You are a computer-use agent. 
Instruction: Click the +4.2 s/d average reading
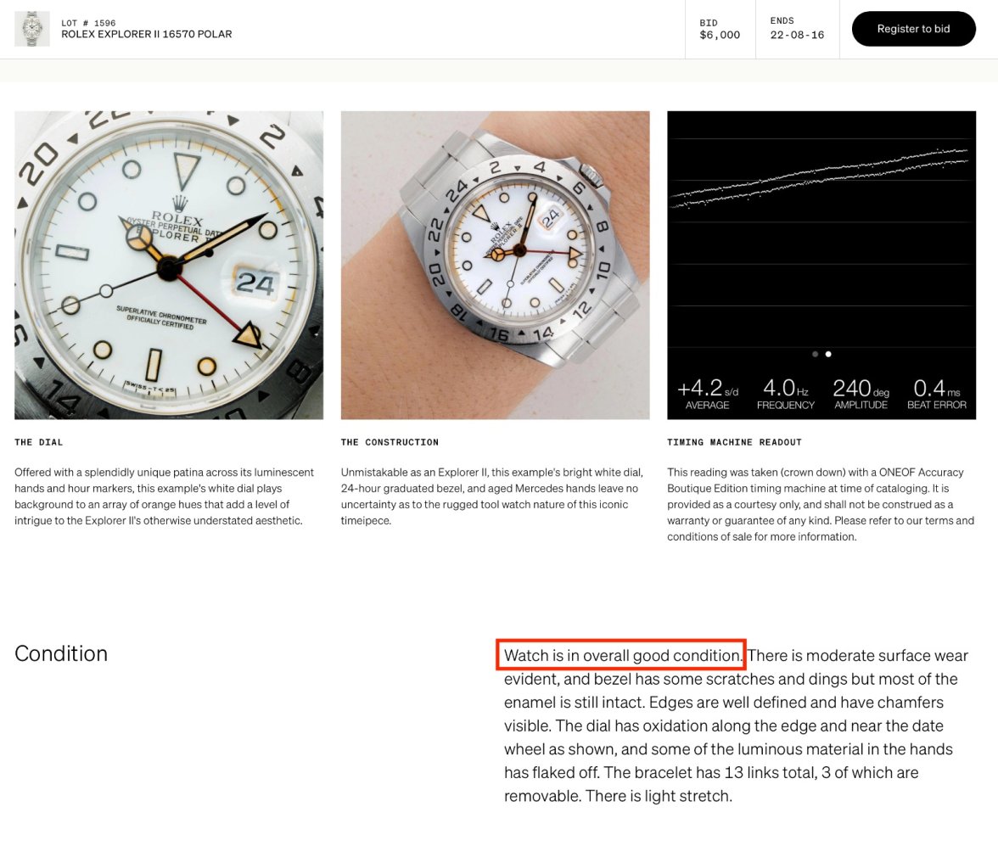click(707, 394)
